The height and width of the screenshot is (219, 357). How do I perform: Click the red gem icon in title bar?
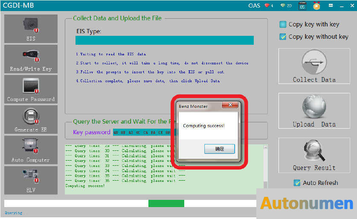point(267,6)
